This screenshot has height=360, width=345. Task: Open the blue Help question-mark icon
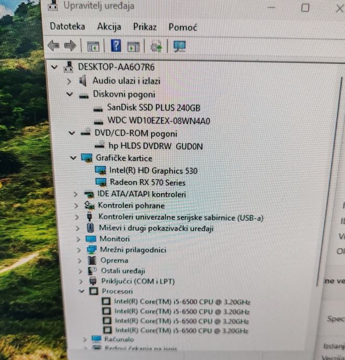point(116,45)
